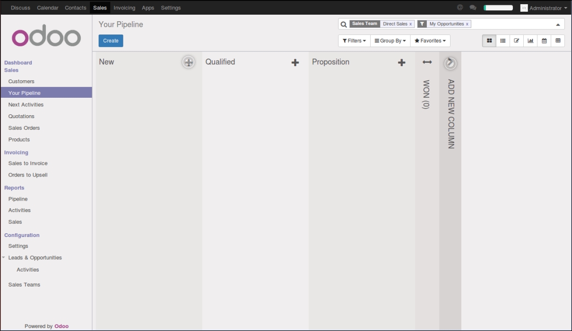The width and height of the screenshot is (572, 331).
Task: Select Your Pipeline in the sidebar
Action: [x=46, y=93]
